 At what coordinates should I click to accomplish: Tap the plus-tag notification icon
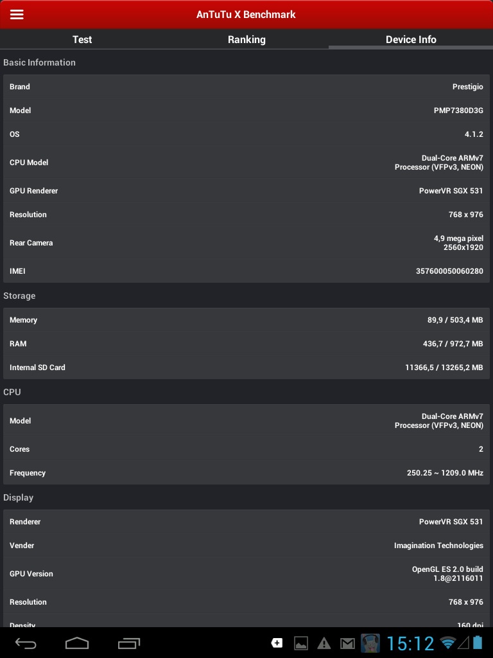(x=277, y=643)
